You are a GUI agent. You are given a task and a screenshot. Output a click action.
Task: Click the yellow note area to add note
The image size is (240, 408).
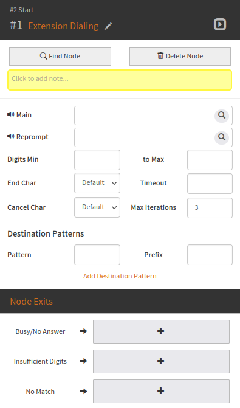tap(120, 80)
